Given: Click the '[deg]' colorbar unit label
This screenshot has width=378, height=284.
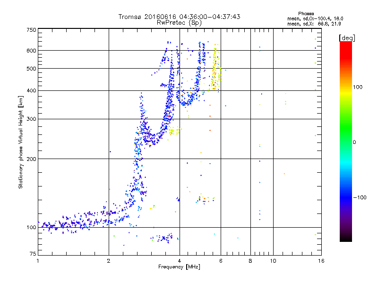Looking at the screenshot, I should coord(347,38).
